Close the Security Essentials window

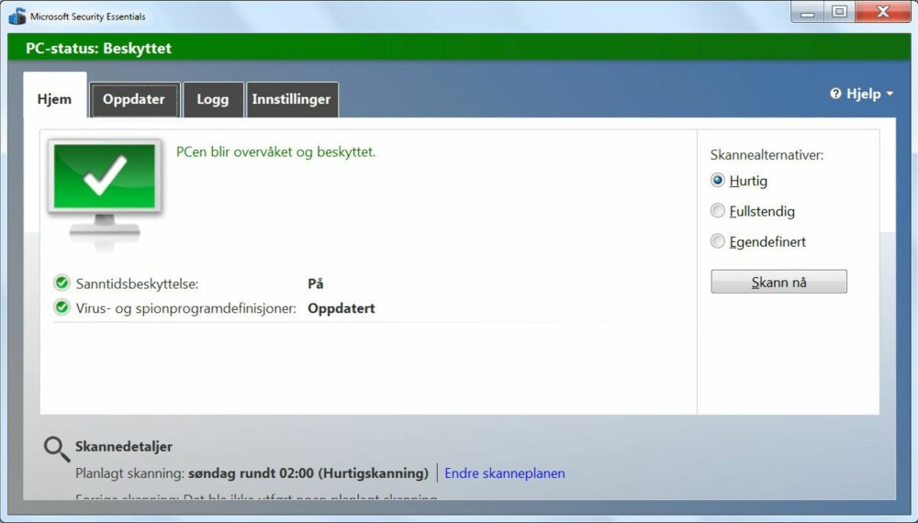(883, 11)
